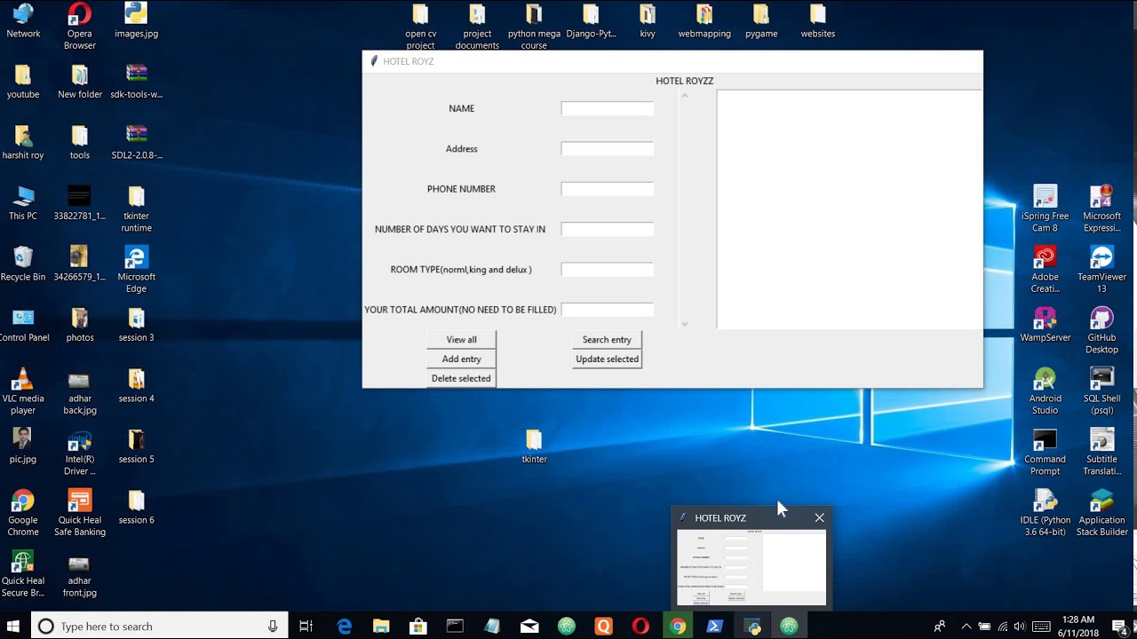Show hidden system tray icons
Image resolution: width=1137 pixels, height=639 pixels.
(966, 627)
